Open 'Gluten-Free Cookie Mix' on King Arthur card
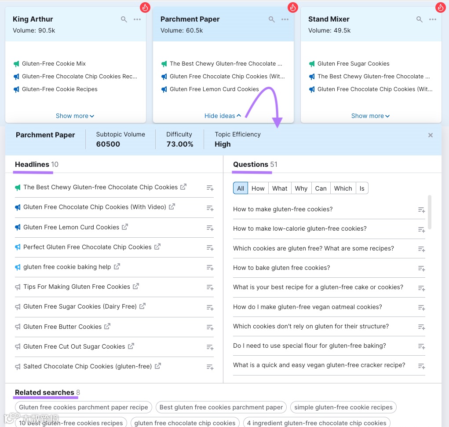449x427 pixels. pos(54,64)
